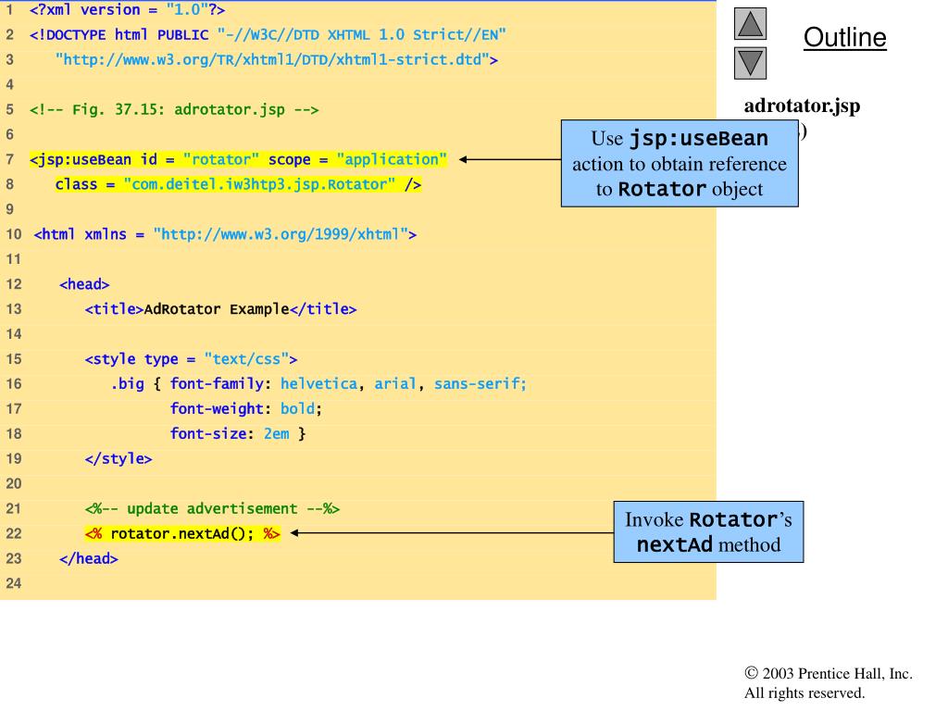Click line number 7 in the gutter
Image resolution: width=948 pixels, height=711 pixels.
(x=9, y=159)
